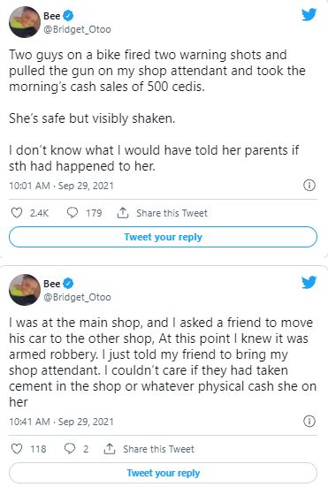This screenshot has width=328, height=487.
Task: Click the Twitter bird logo on first tweet
Action: pos(309,15)
